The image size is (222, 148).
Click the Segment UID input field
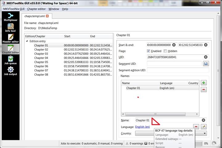pos(174,64)
